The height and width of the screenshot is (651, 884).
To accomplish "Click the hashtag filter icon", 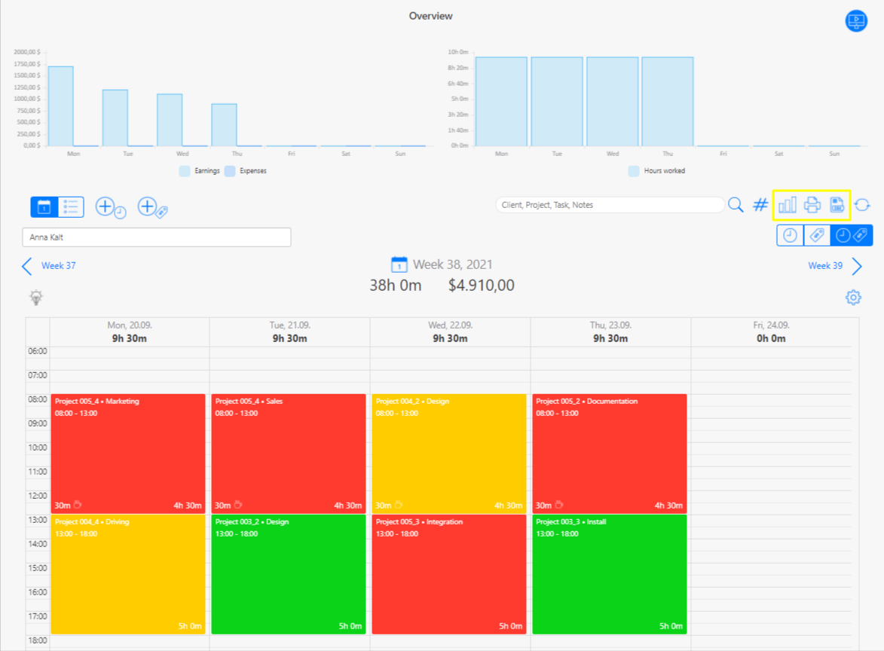I will click(x=760, y=205).
